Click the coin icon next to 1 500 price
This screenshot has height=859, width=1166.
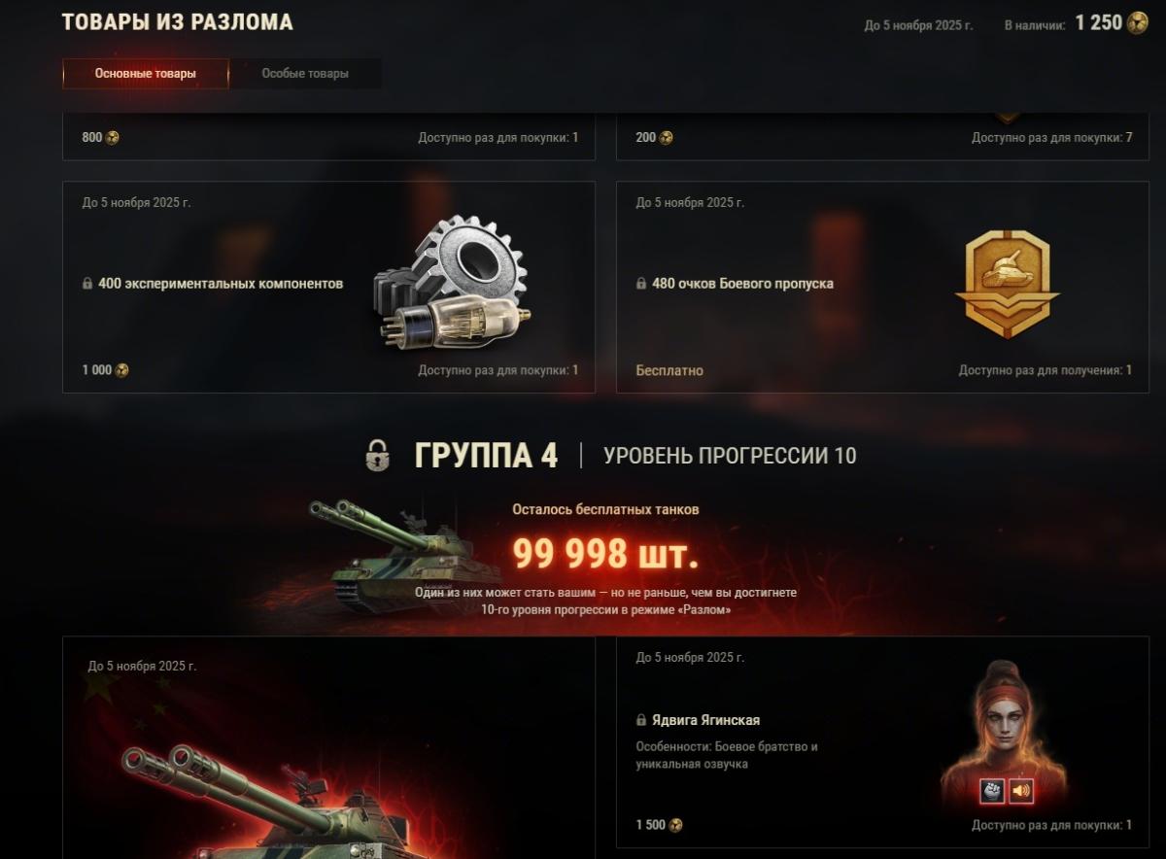coord(675,825)
